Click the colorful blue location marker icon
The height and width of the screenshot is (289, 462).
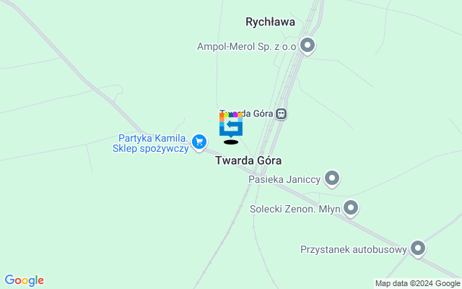point(231,125)
